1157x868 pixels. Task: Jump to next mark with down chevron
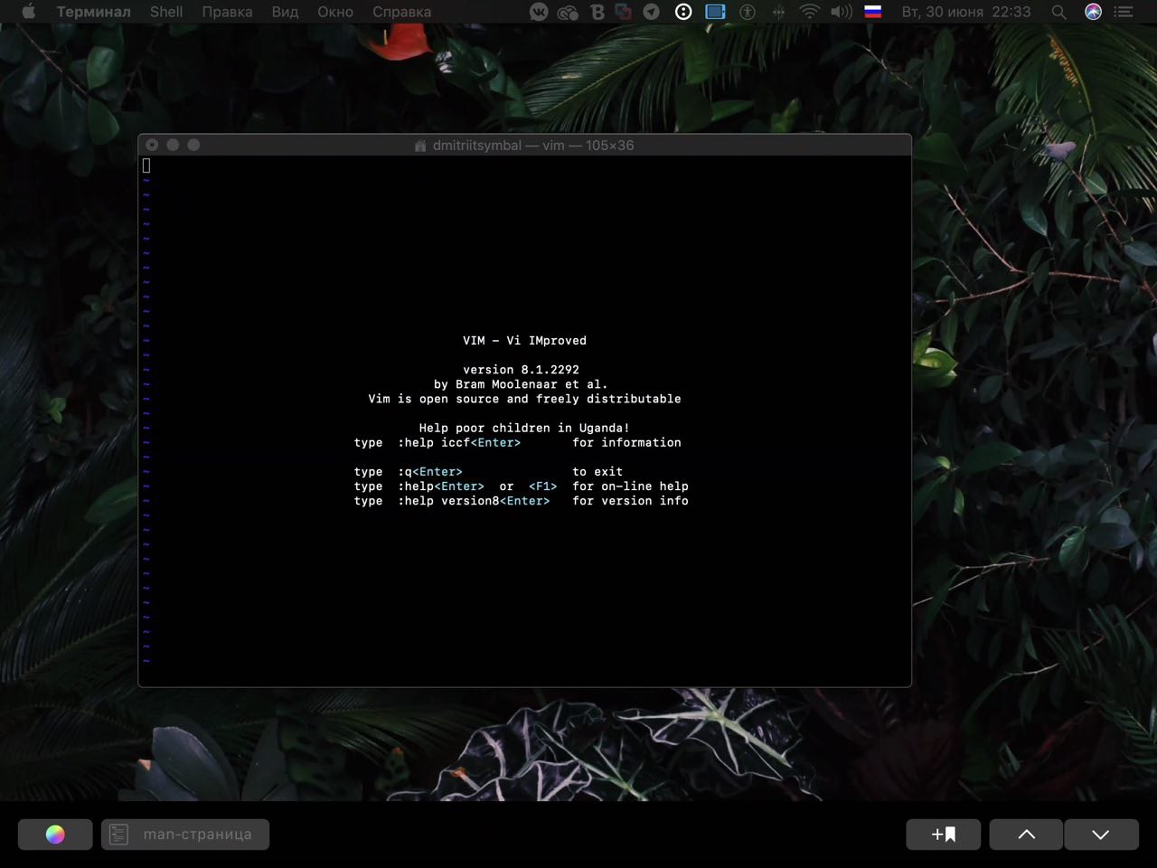click(x=1101, y=835)
